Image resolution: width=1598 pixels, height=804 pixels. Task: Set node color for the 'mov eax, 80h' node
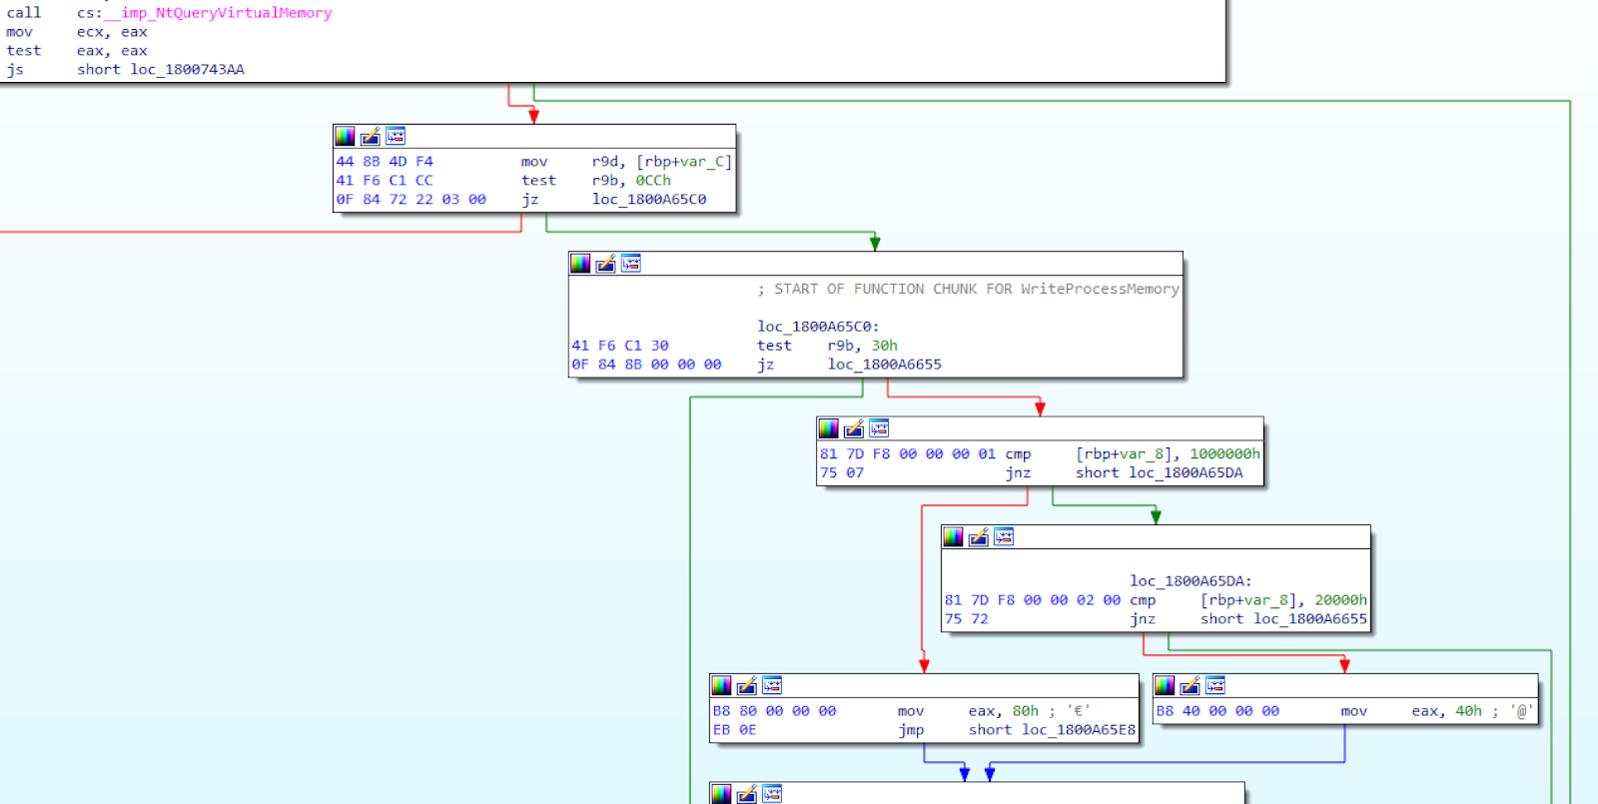tap(721, 685)
